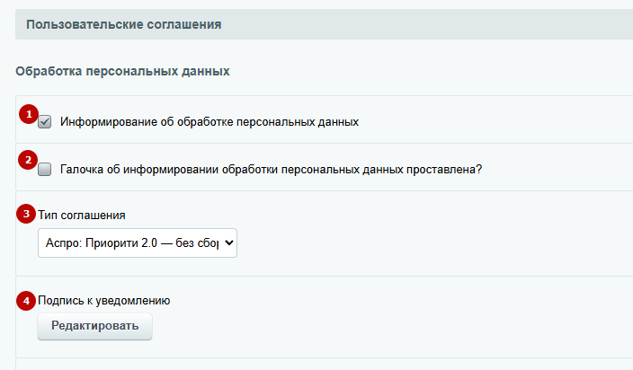Click the 'Редактировать' button
633x370 pixels.
click(95, 326)
